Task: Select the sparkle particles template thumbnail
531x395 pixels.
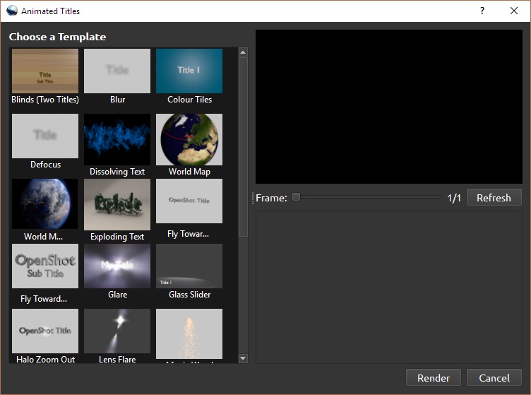Action: pos(189,334)
